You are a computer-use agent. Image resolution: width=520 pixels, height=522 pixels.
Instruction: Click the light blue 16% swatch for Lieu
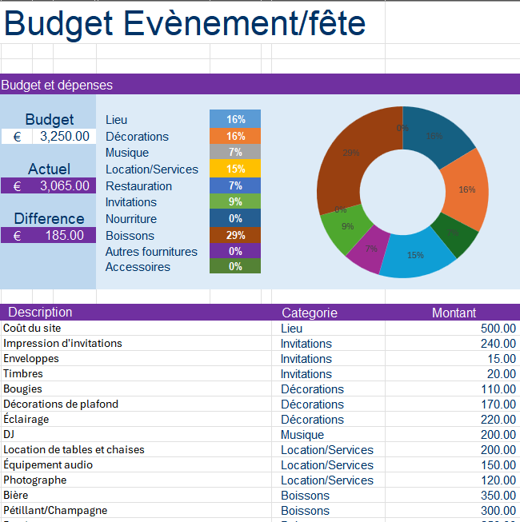coord(235,119)
